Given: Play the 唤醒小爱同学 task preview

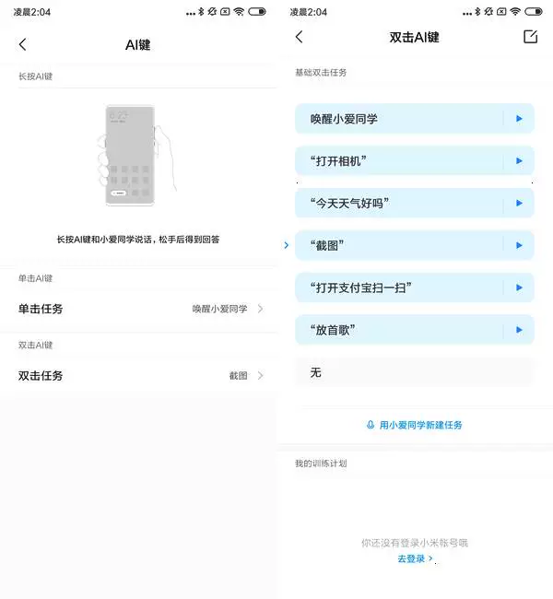Looking at the screenshot, I should (519, 119).
